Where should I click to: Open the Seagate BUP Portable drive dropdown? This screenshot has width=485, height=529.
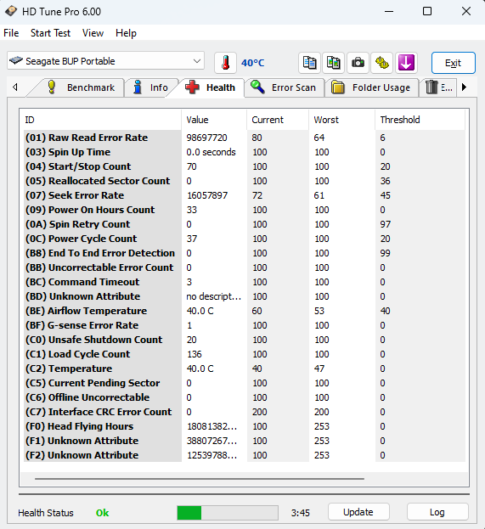coord(105,61)
